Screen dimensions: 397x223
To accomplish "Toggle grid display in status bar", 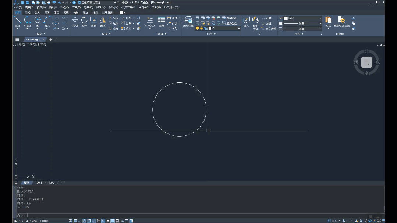I will 75,221.
